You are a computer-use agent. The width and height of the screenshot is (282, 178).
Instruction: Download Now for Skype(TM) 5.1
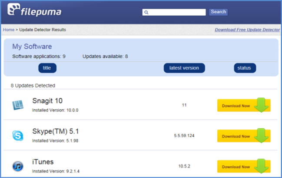244,136
